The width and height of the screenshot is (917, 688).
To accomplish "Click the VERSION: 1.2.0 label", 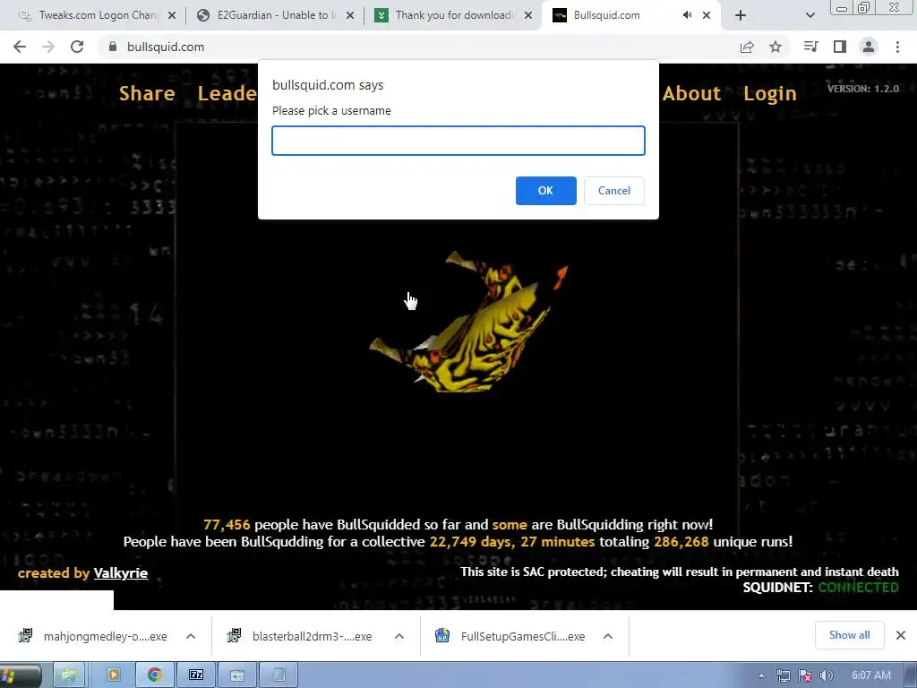I will (863, 89).
